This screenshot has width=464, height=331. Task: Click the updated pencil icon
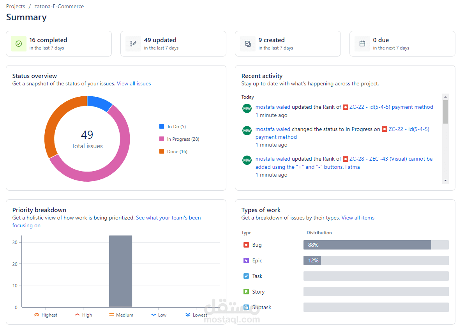pos(133,44)
